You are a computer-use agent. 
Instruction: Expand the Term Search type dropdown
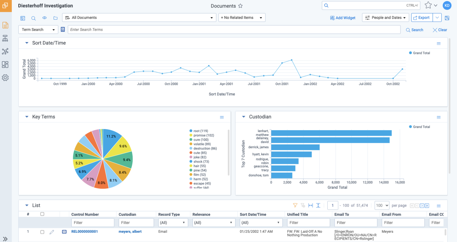click(38, 30)
